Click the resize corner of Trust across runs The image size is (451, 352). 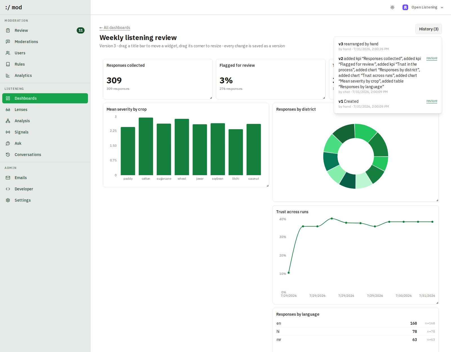437,303
